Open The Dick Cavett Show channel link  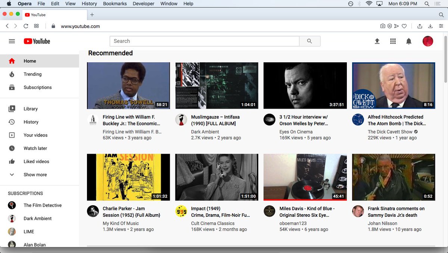pos(390,132)
